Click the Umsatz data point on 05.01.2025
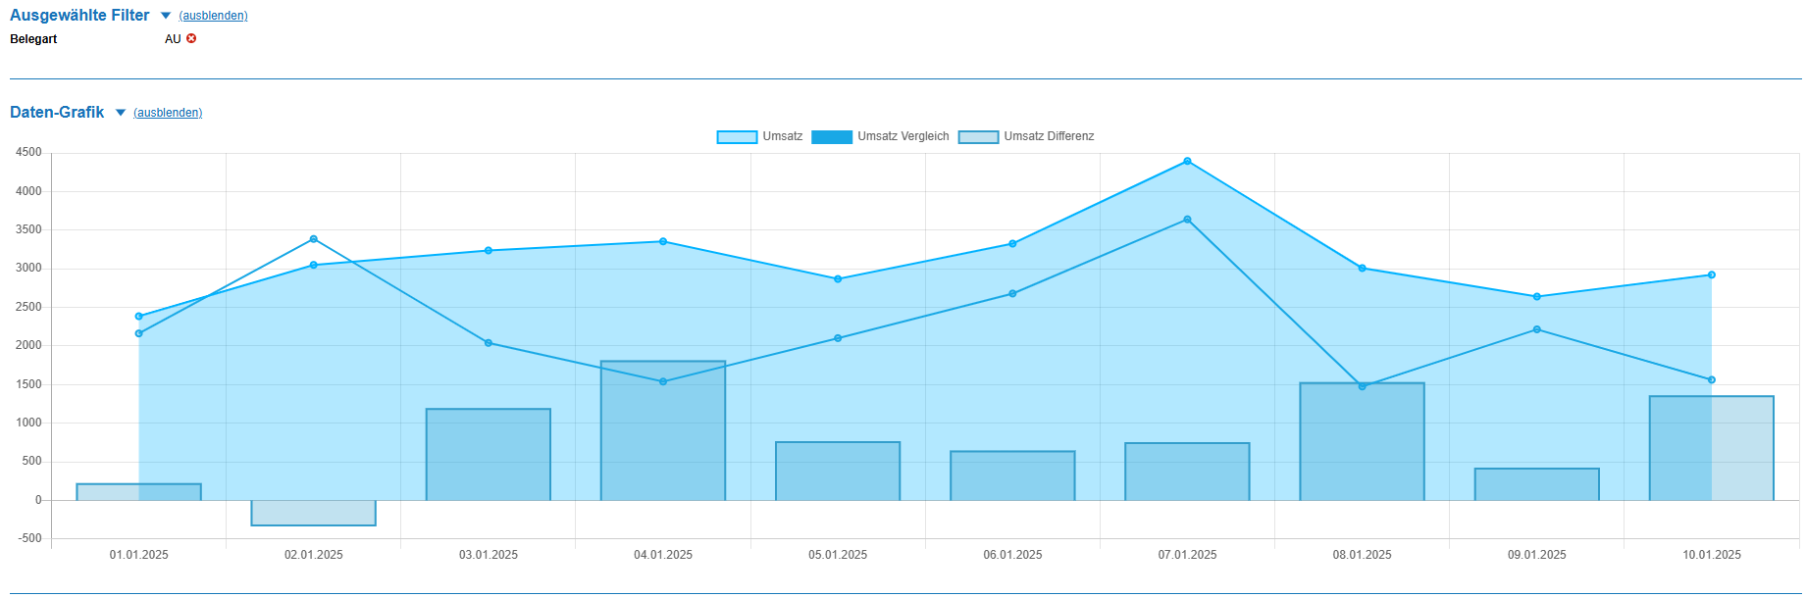This screenshot has height=598, width=1806. point(838,279)
